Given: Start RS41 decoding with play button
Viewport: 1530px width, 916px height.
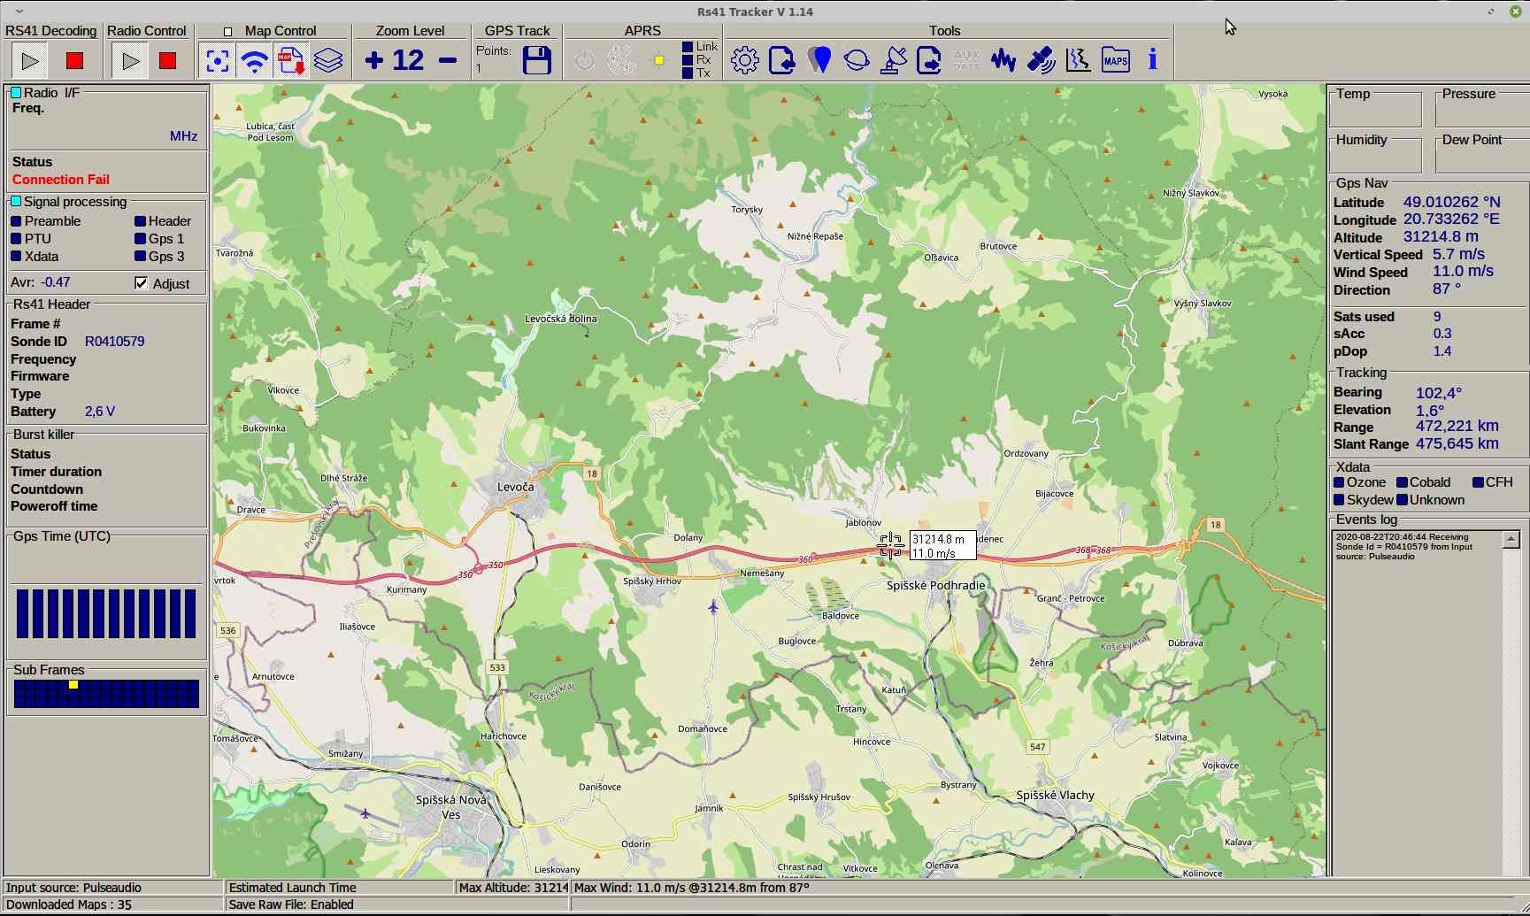Looking at the screenshot, I should tap(30, 61).
